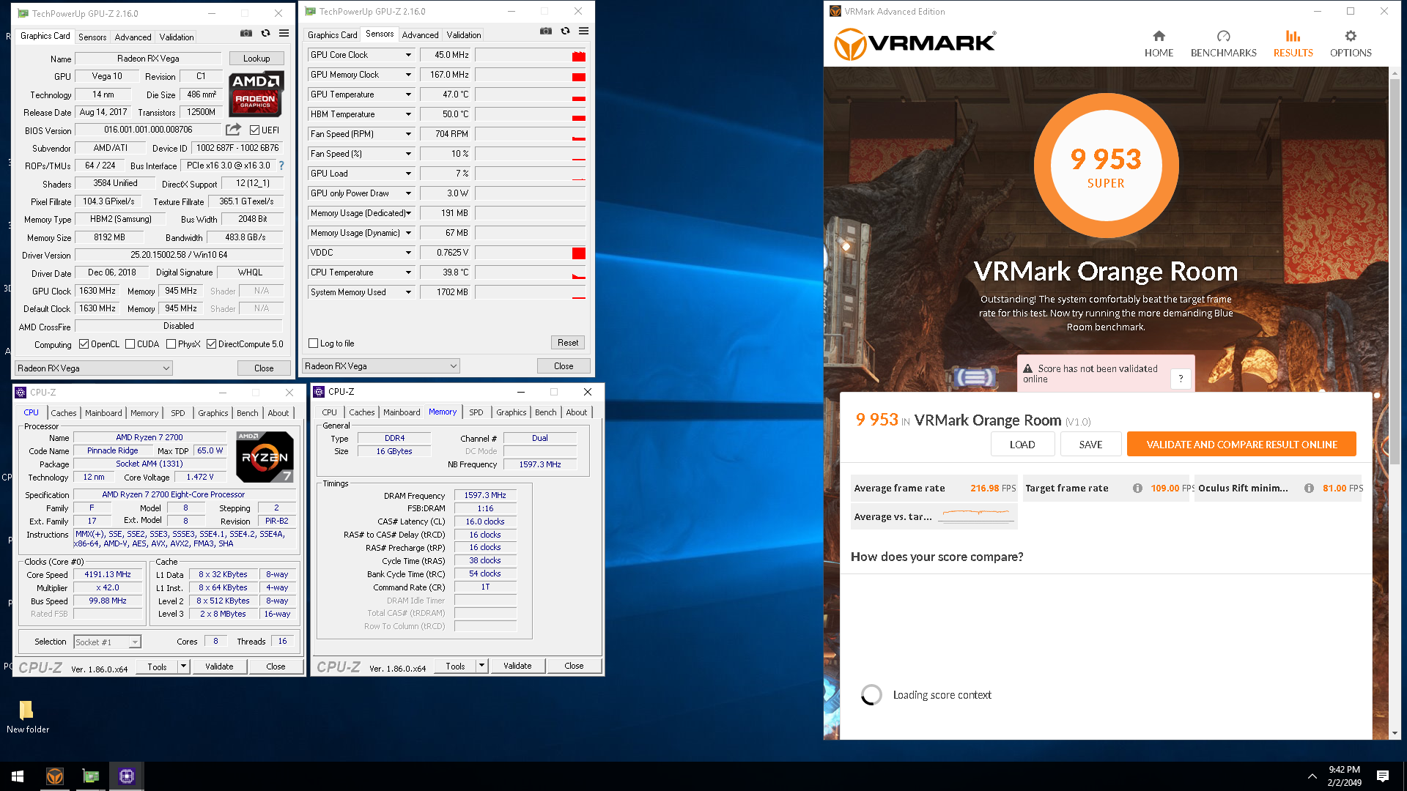Image resolution: width=1407 pixels, height=791 pixels.
Task: Open VRMark RESULTS section
Action: coord(1293,44)
